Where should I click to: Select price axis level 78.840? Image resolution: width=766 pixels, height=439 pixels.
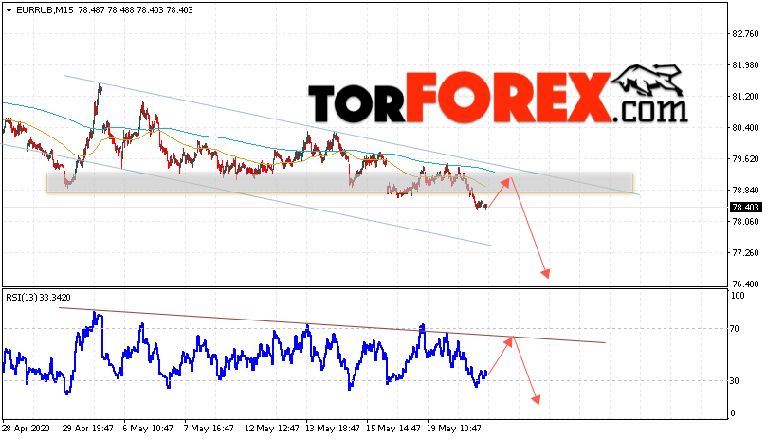click(x=745, y=191)
